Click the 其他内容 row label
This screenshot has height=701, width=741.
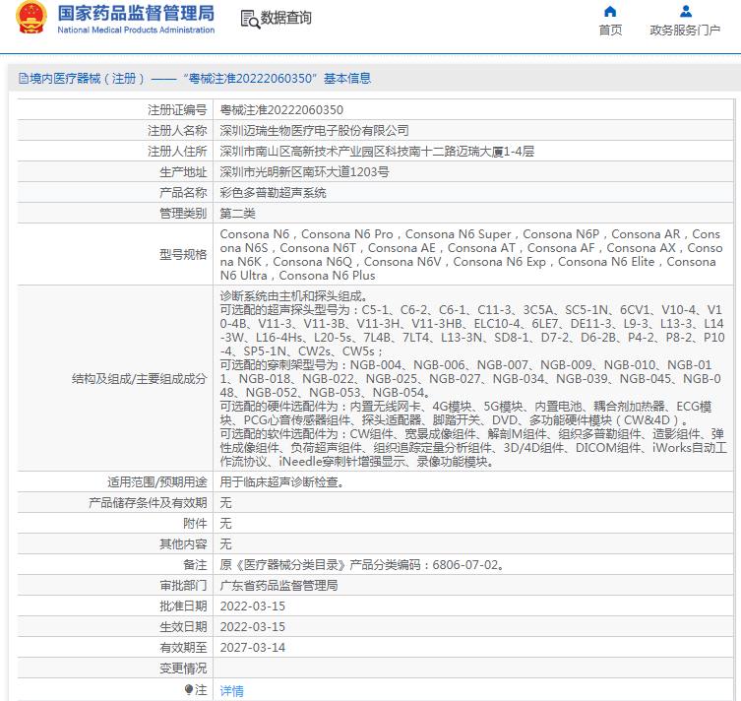click(183, 544)
